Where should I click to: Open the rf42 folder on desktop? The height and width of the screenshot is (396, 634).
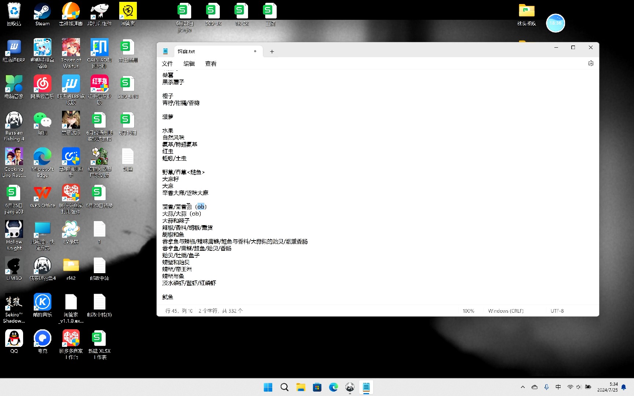tap(71, 269)
